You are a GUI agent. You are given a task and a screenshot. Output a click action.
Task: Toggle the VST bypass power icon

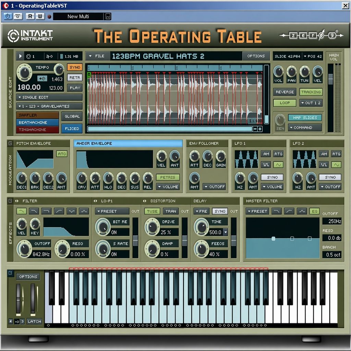8,16
